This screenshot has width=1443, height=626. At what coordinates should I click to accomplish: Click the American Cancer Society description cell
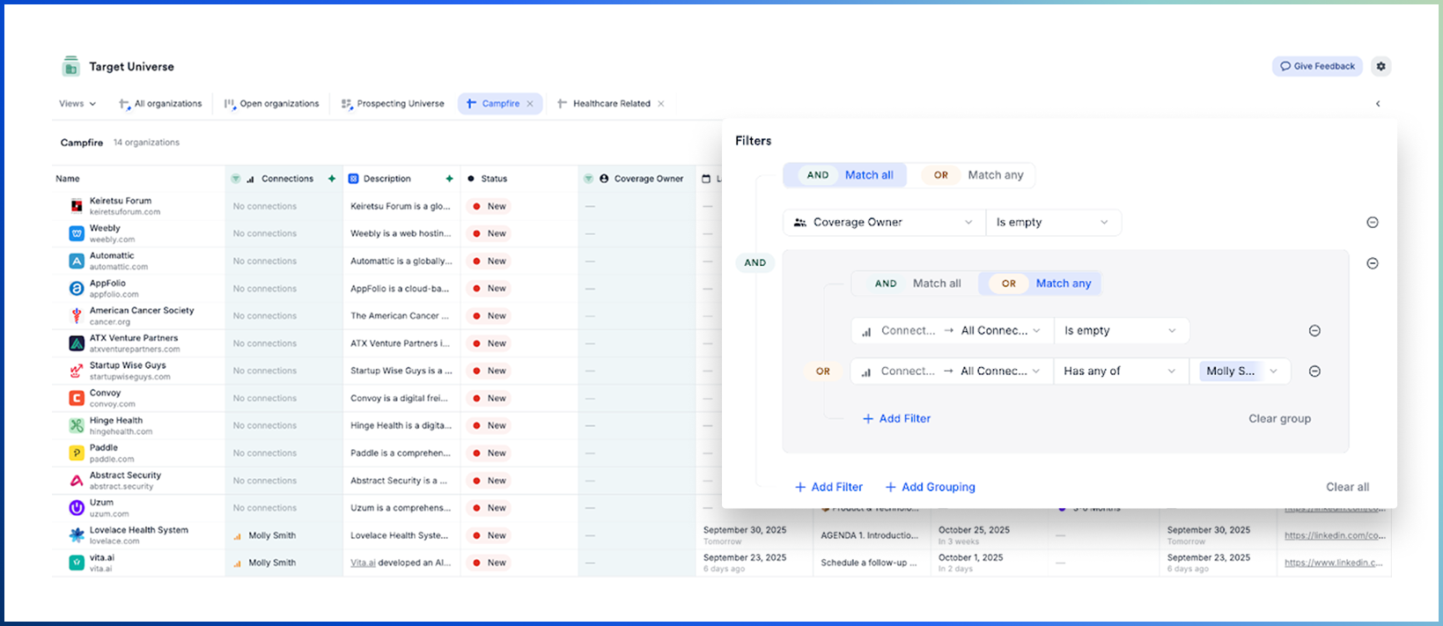(x=401, y=316)
